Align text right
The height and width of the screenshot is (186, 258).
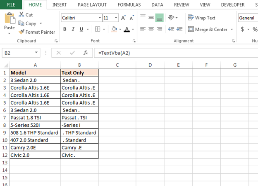point(159,29)
